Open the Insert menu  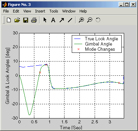[40, 11]
